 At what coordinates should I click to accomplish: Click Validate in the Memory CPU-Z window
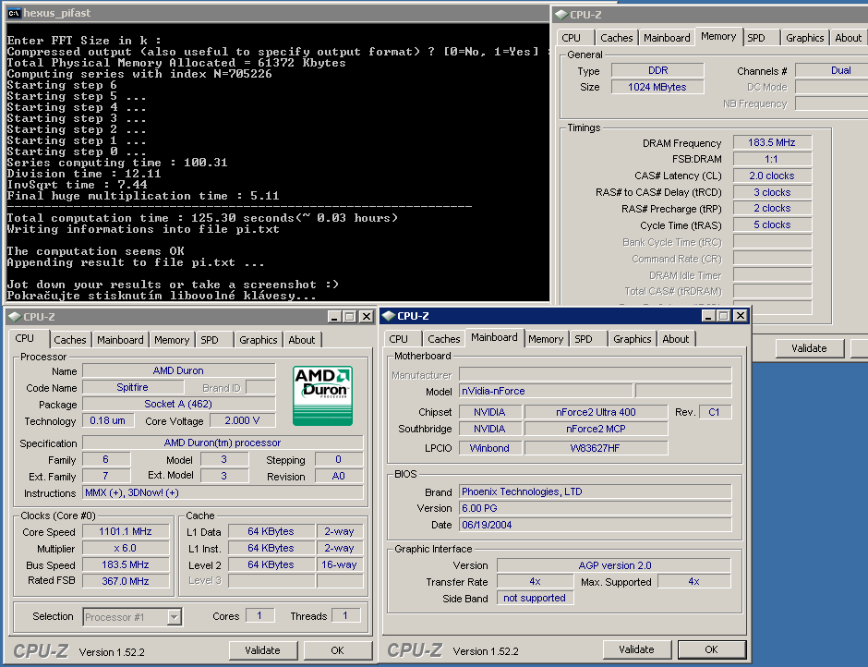(x=808, y=348)
